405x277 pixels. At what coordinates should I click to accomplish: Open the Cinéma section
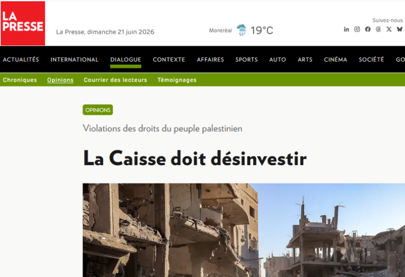click(x=335, y=60)
